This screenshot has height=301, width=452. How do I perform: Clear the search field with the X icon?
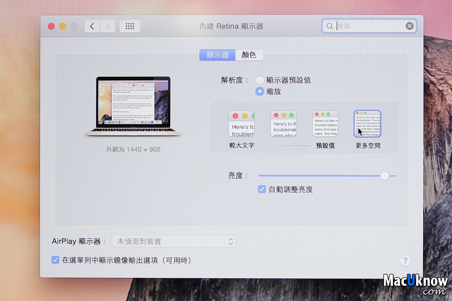pyautogui.click(x=409, y=26)
